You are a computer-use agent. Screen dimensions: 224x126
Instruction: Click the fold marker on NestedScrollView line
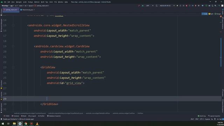click(13, 26)
